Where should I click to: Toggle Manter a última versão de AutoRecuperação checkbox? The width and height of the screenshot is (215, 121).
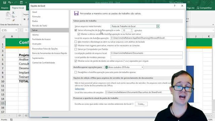[79, 34]
